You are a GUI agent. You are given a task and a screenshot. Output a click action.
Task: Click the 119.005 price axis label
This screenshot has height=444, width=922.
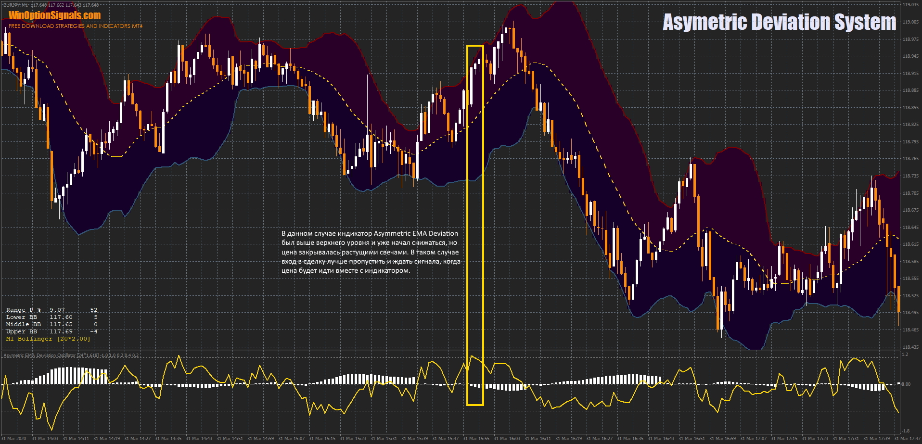(x=910, y=22)
